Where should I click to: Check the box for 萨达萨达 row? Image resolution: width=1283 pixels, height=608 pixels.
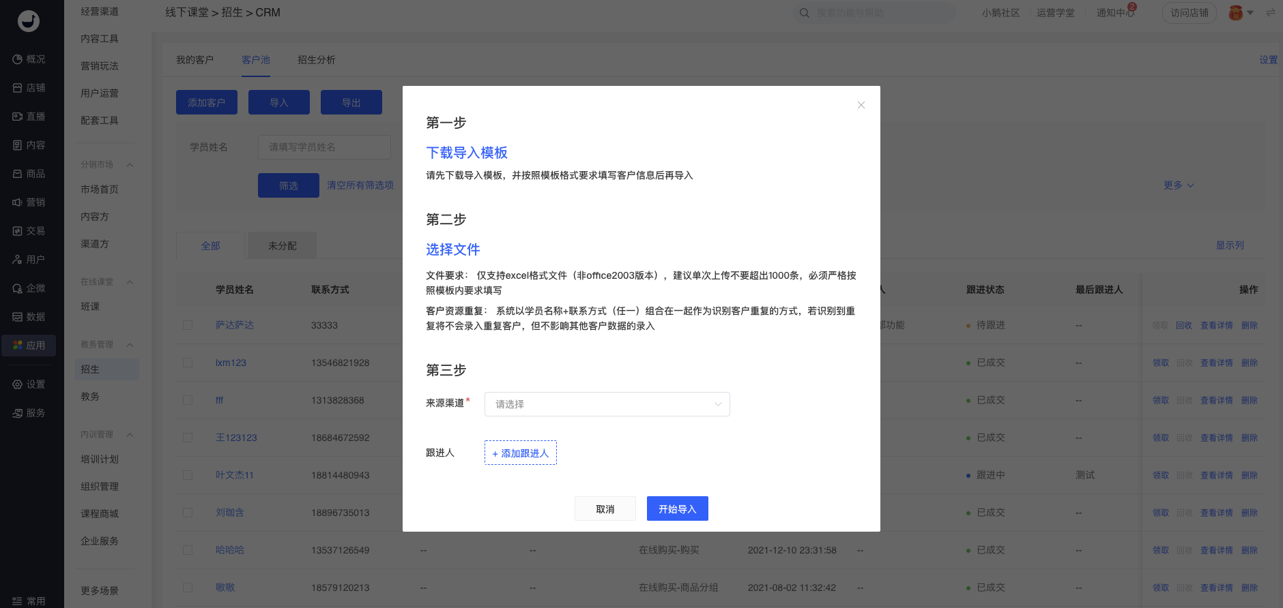tap(188, 325)
